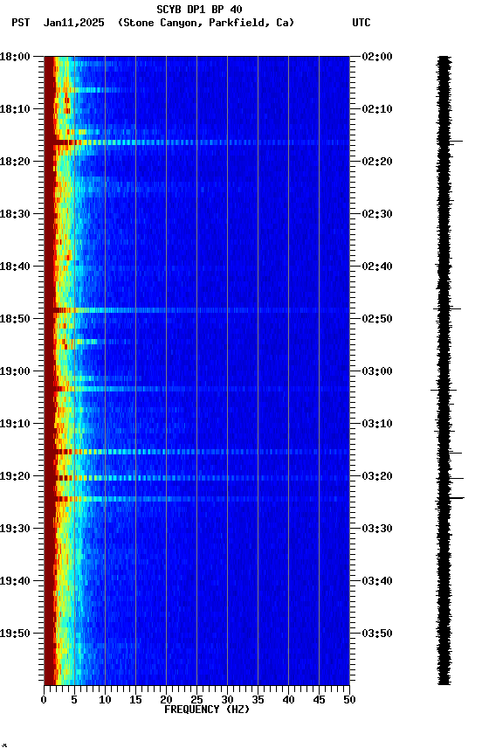
Task: Click the '02:10' UTC time label
Action: 377,109
